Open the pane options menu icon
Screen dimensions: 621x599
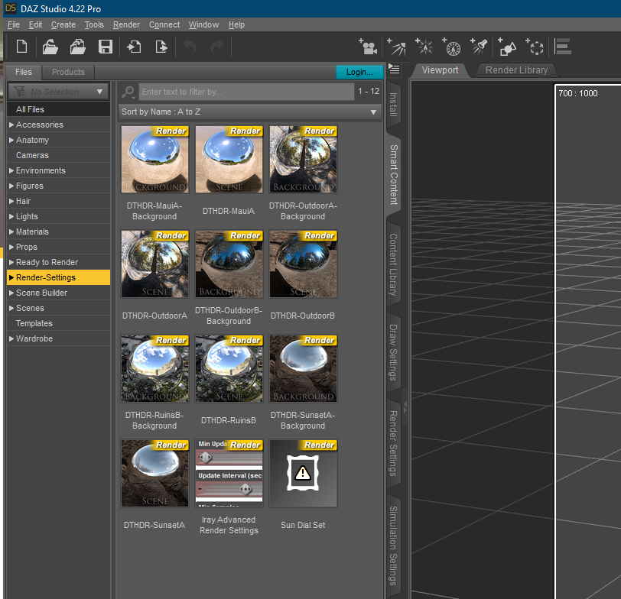[x=395, y=70]
